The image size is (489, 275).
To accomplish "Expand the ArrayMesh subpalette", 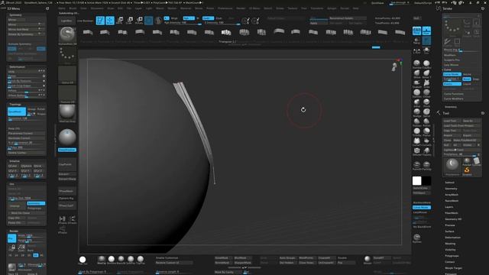I will coord(452,195).
